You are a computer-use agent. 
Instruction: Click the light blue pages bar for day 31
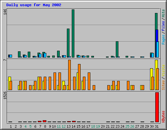pyautogui.click(x=158, y=50)
